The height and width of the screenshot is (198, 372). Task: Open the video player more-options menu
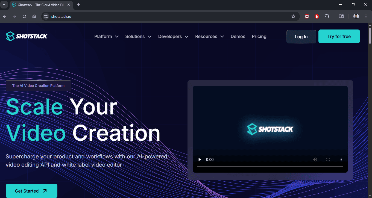point(341,159)
